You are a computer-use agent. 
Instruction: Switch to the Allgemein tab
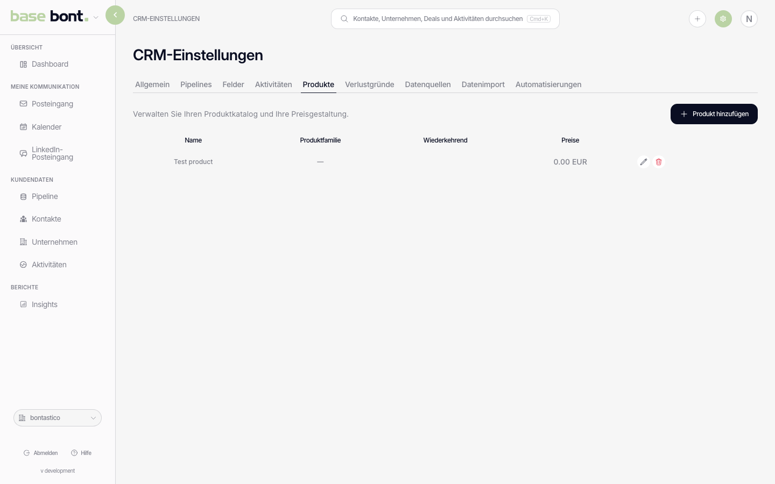pos(152,84)
